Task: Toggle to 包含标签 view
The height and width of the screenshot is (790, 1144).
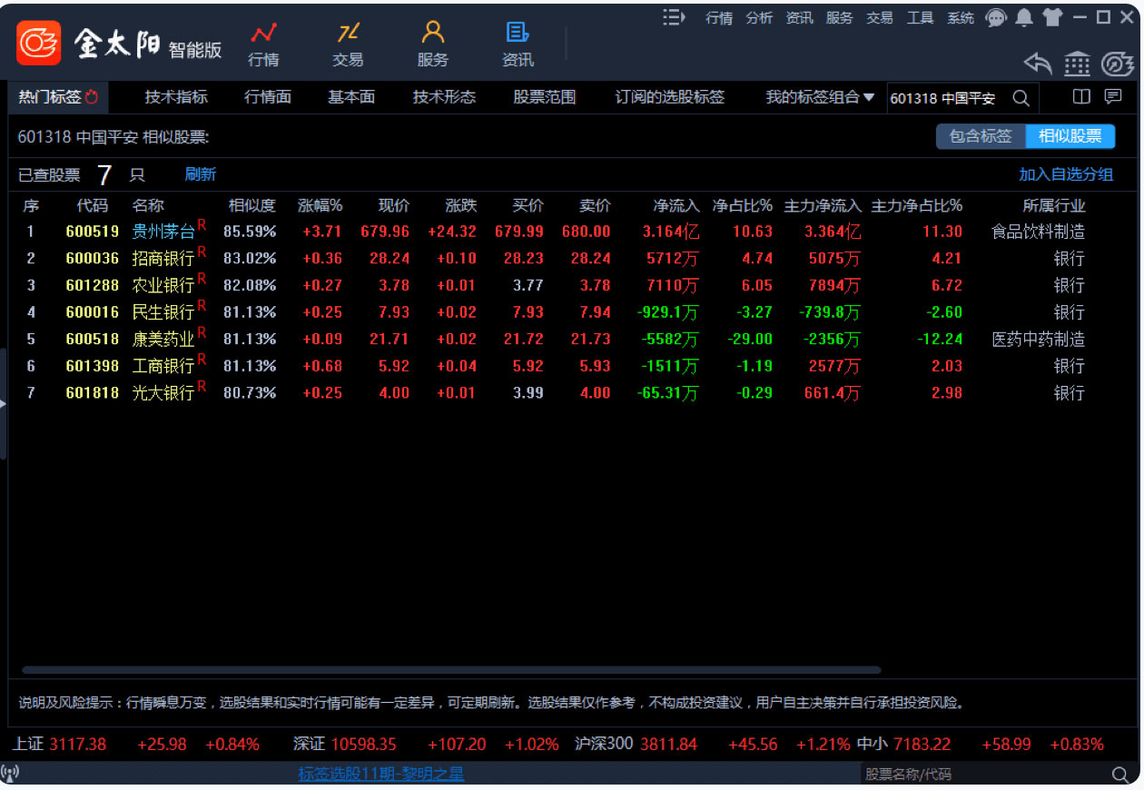Action: click(x=981, y=136)
